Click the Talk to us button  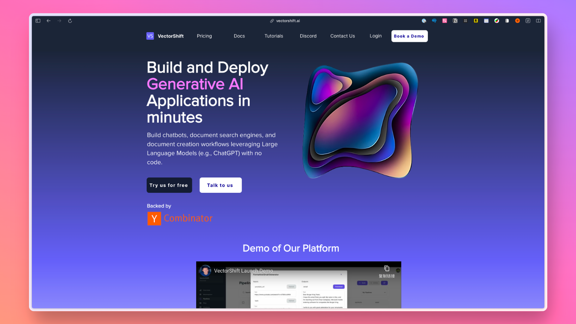tap(220, 185)
